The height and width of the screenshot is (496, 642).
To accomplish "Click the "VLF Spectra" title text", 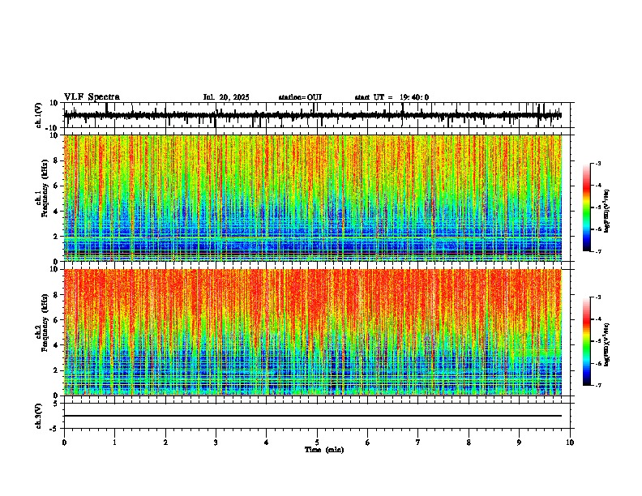I will (92, 97).
